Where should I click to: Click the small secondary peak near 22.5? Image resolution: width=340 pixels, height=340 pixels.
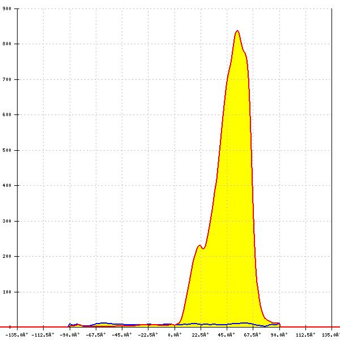point(199,245)
